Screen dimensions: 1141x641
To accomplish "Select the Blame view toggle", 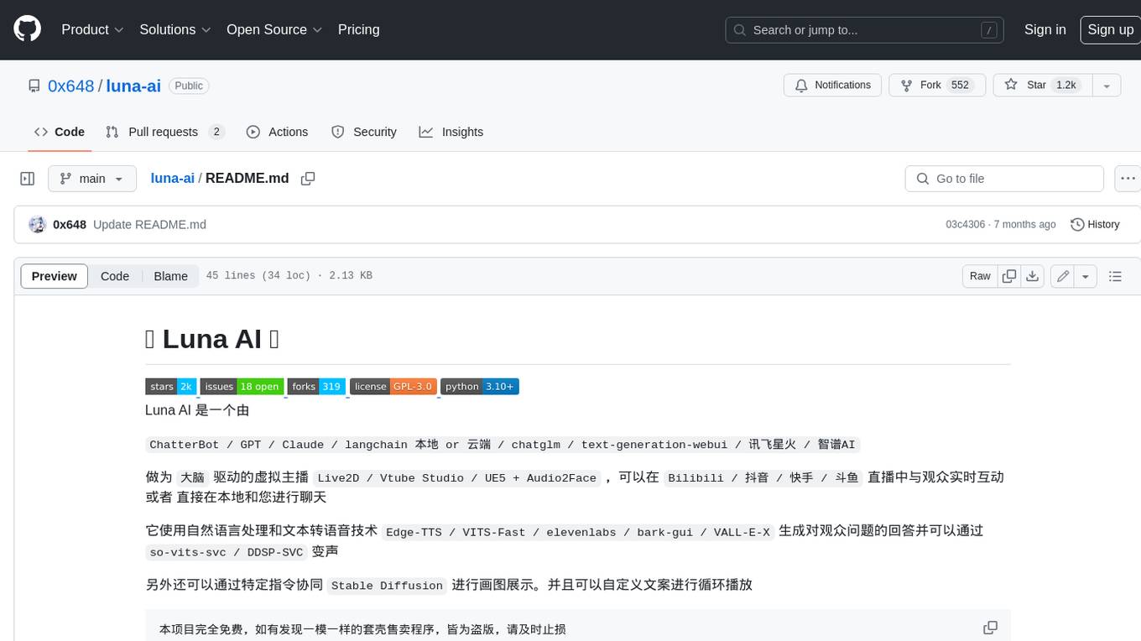I will [x=170, y=276].
